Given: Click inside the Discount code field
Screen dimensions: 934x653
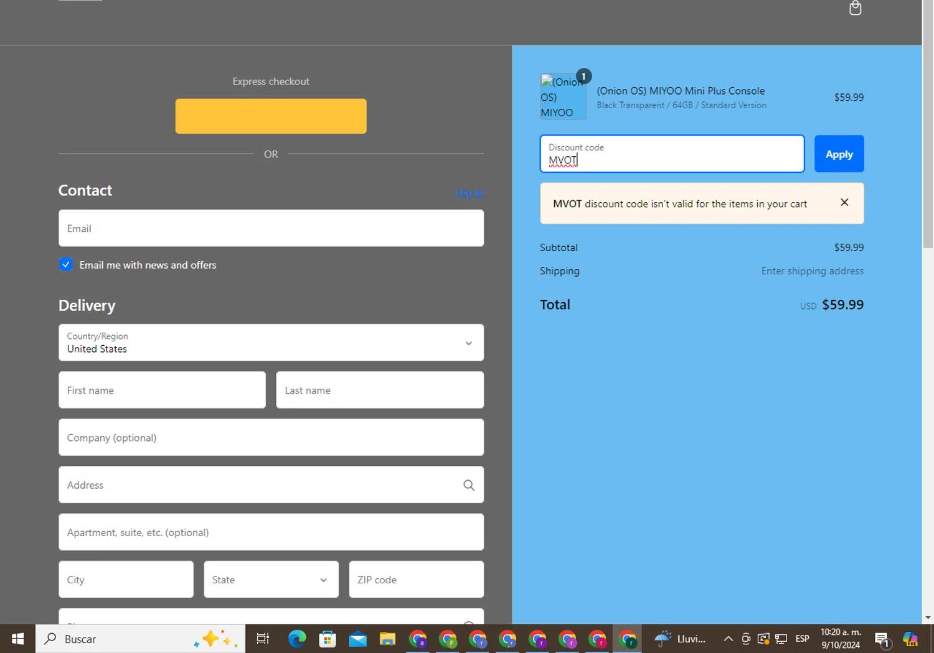Looking at the screenshot, I should pos(672,154).
